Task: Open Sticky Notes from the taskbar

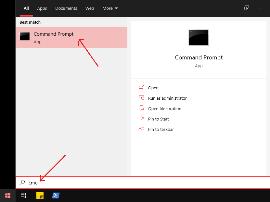Action: tap(40, 196)
